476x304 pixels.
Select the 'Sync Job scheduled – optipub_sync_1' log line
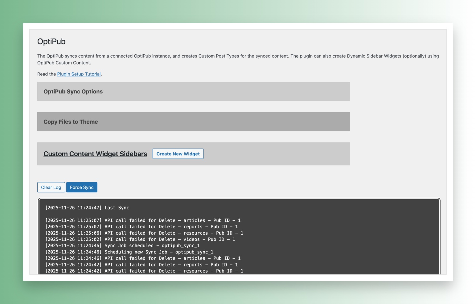[x=122, y=246]
